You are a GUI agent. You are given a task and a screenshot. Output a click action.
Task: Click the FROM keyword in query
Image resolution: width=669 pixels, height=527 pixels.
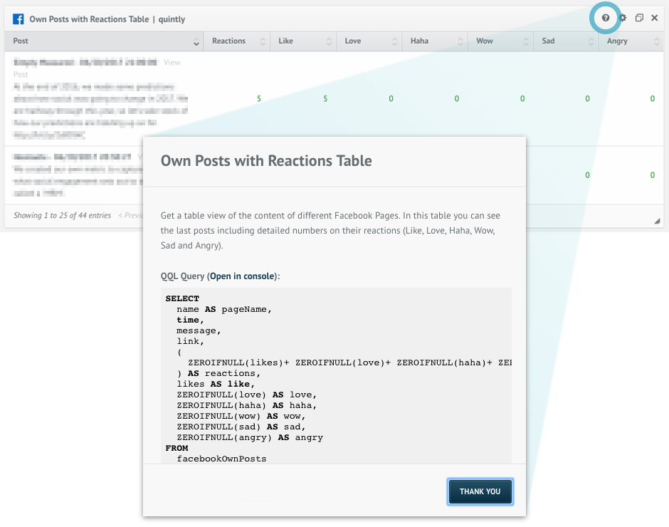tap(177, 448)
